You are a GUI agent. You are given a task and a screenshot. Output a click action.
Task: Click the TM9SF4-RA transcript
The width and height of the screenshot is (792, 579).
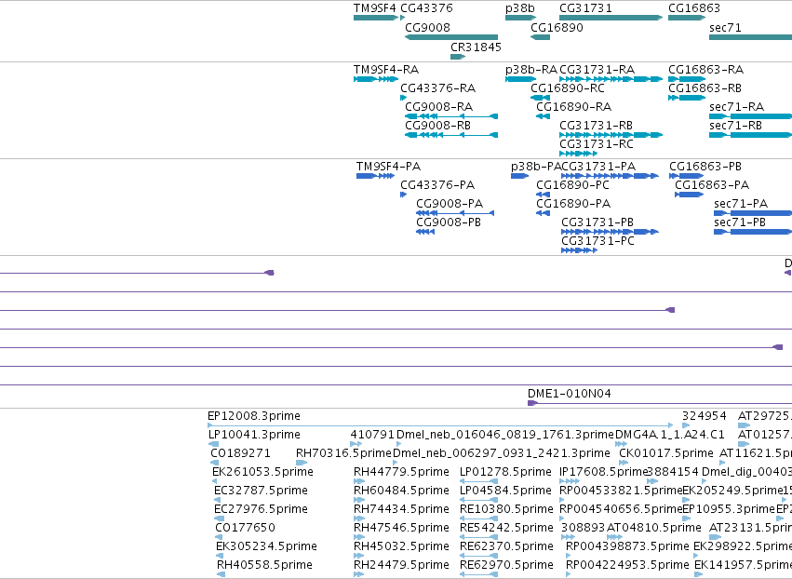click(376, 79)
